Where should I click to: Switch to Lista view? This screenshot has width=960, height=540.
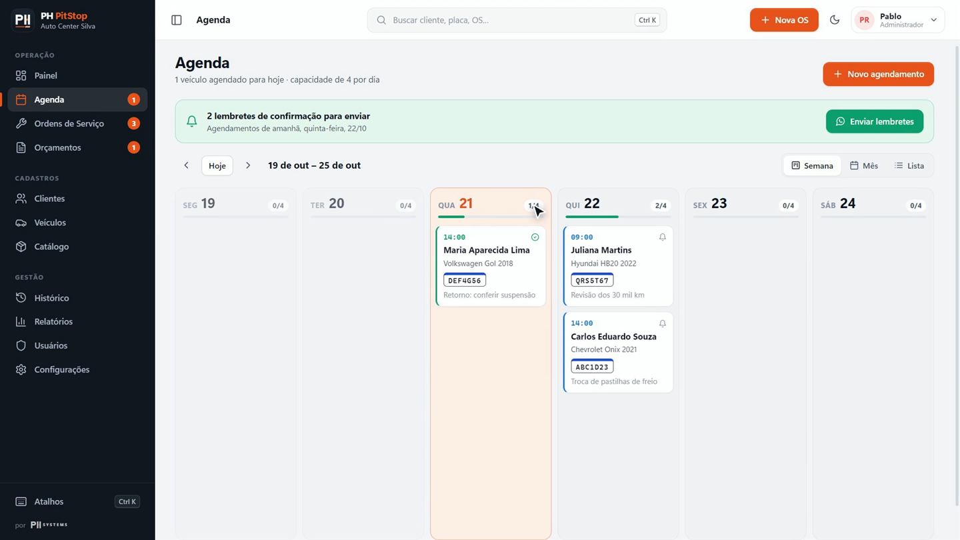tap(909, 165)
